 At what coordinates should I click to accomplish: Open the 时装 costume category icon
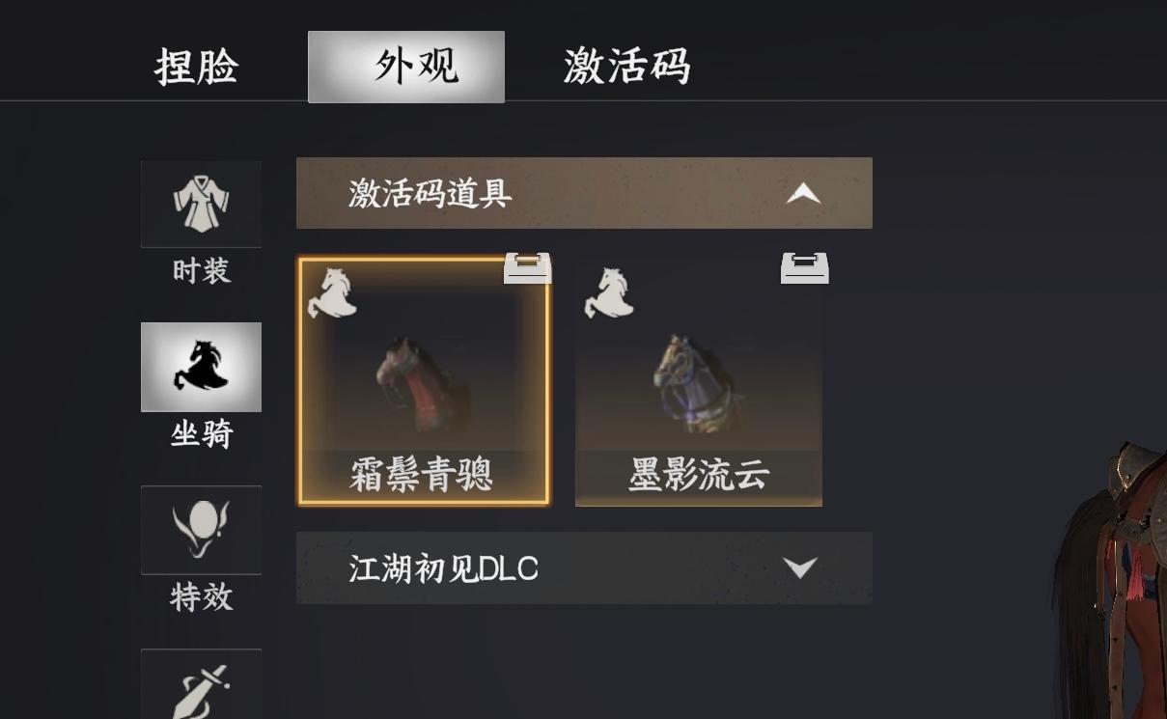(x=201, y=204)
